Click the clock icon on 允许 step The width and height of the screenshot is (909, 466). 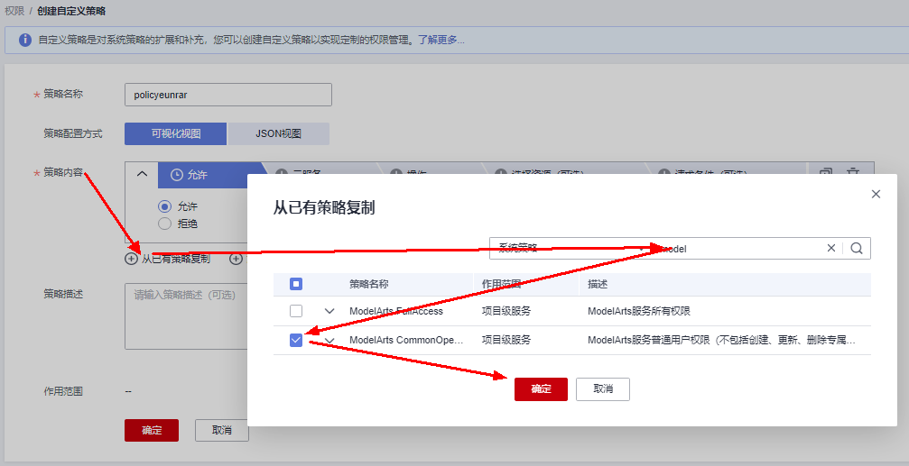(177, 175)
